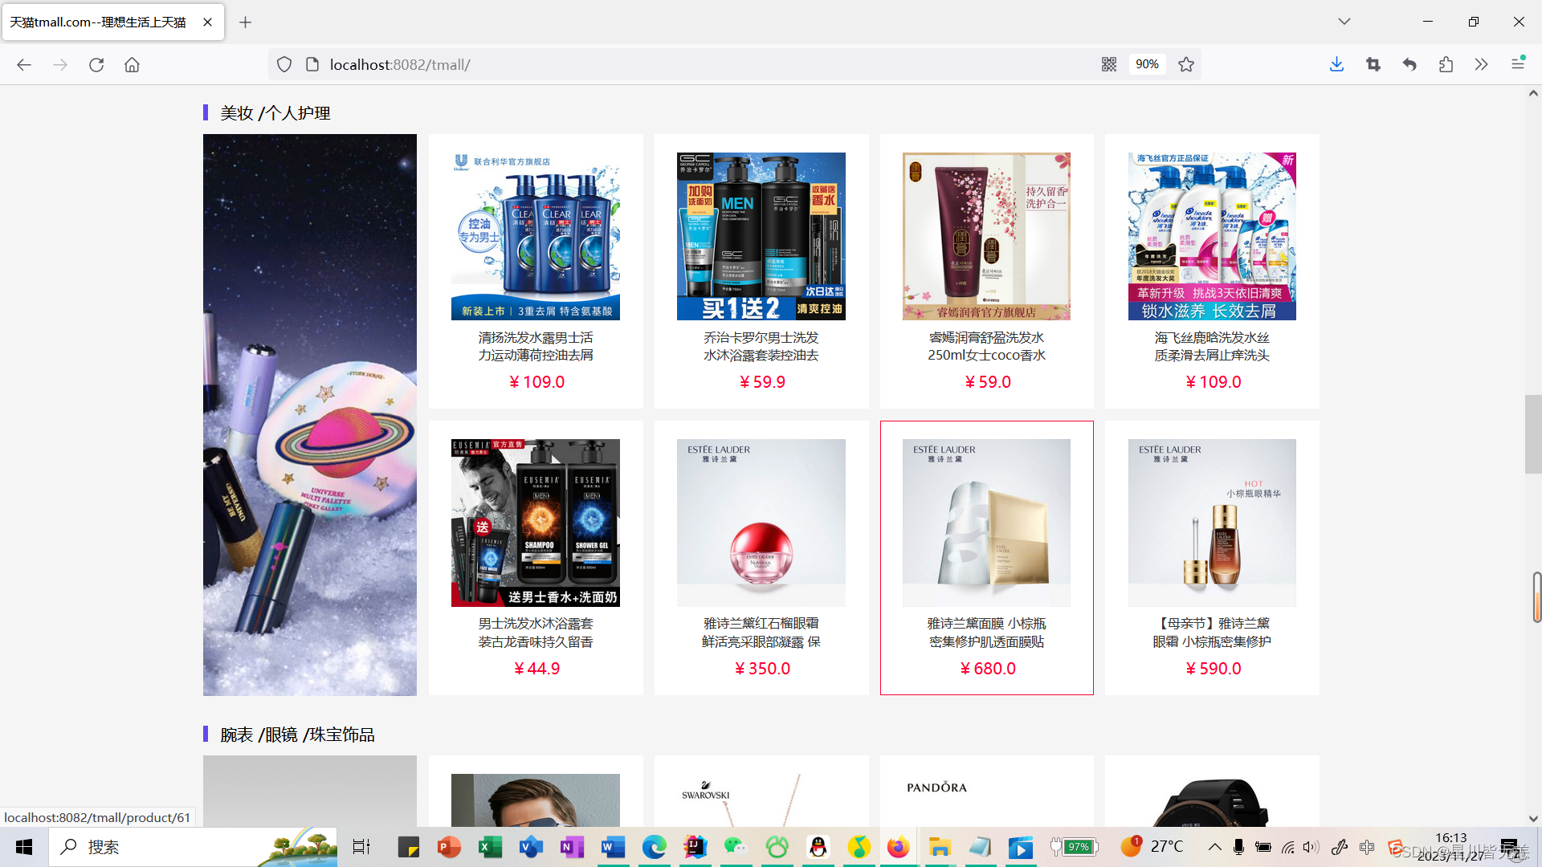The image size is (1542, 867).
Task: Open the Swarovski necklace product image
Action: tap(761, 800)
